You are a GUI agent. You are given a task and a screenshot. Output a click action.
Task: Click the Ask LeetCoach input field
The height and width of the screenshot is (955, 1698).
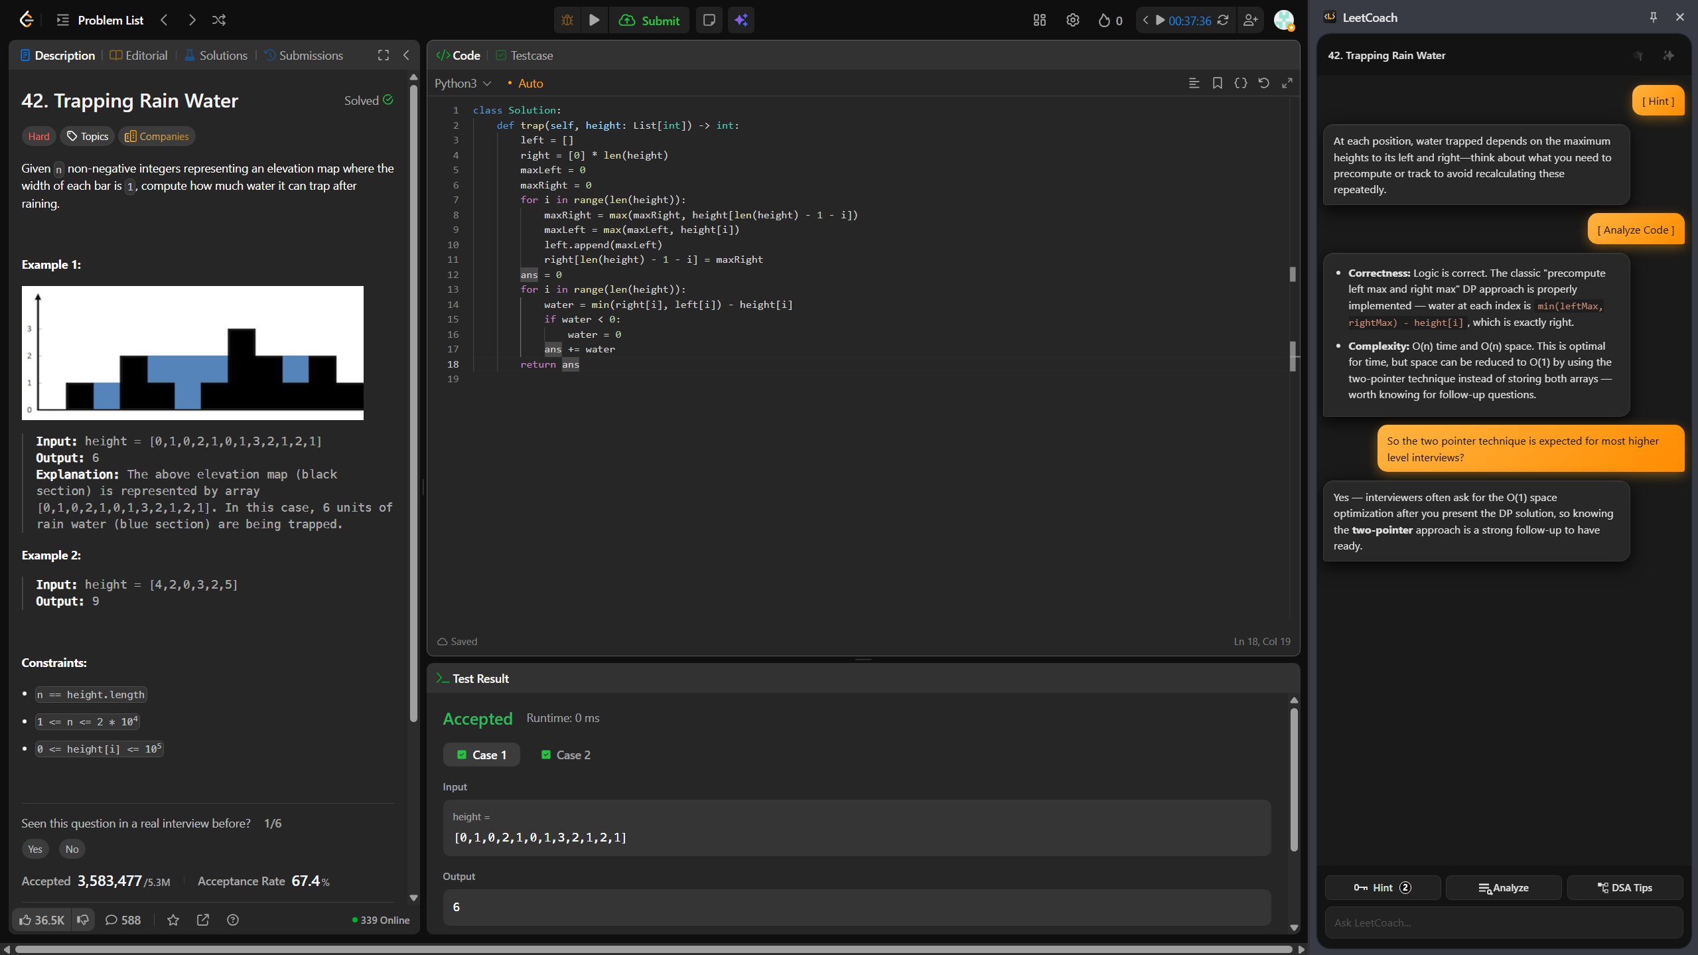(1504, 922)
